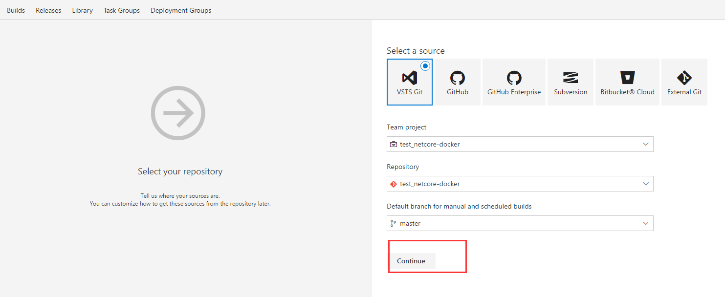Image resolution: width=725 pixels, height=297 pixels.
Task: Click the branch icon beside master
Action: coord(394,223)
